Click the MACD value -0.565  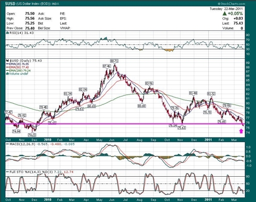[42, 144]
